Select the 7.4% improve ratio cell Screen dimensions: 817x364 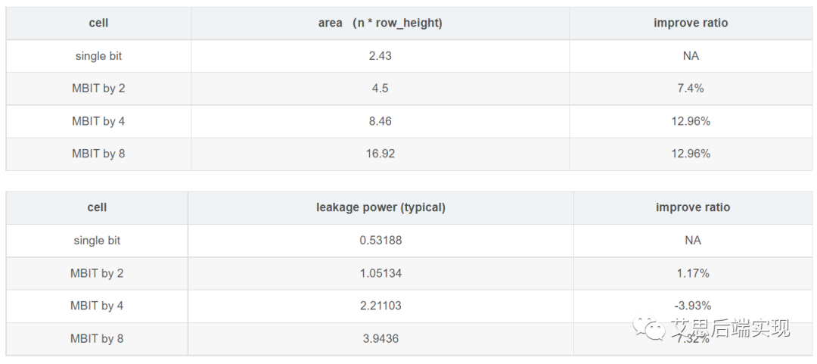coord(691,89)
